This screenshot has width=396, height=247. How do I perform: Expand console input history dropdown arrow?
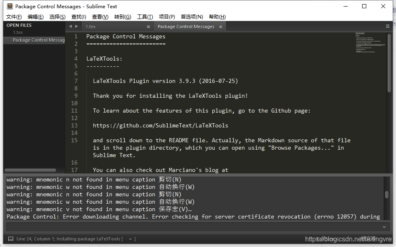tap(384, 227)
